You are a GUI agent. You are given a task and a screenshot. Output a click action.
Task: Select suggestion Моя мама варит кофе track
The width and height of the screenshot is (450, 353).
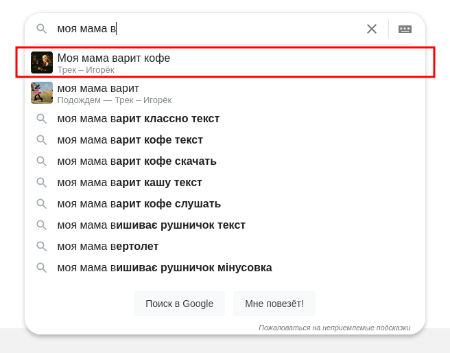(114, 58)
